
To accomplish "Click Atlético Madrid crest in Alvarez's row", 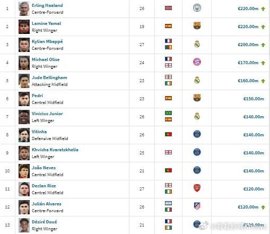I will pyautogui.click(x=197, y=206).
